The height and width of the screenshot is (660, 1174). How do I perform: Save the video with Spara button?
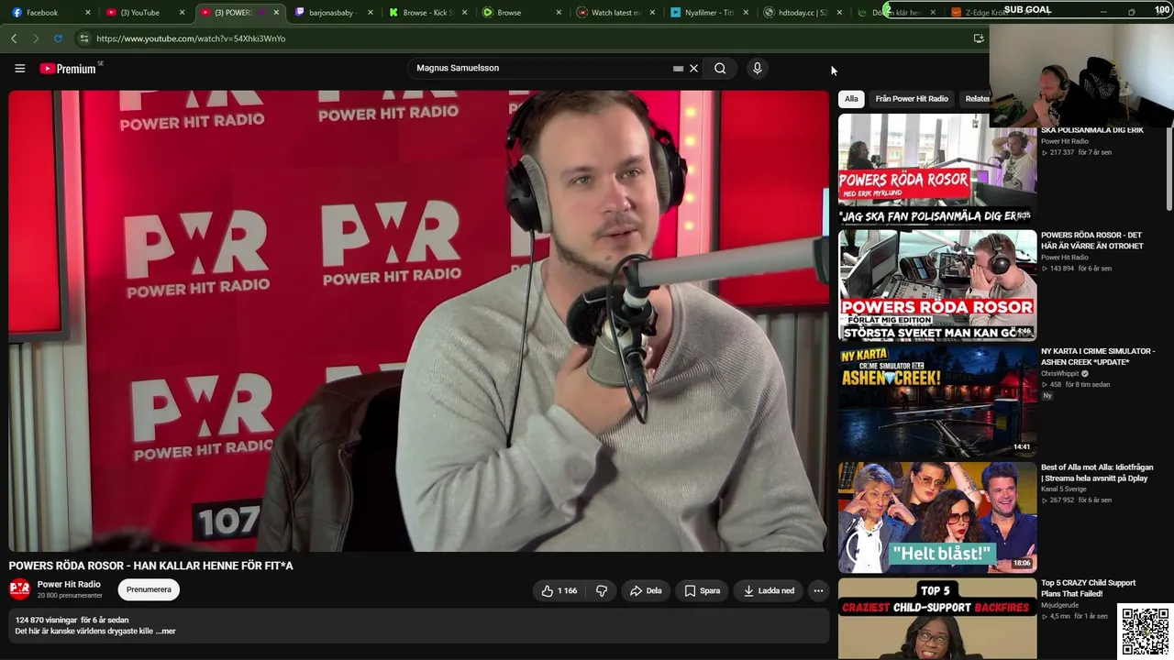click(702, 591)
